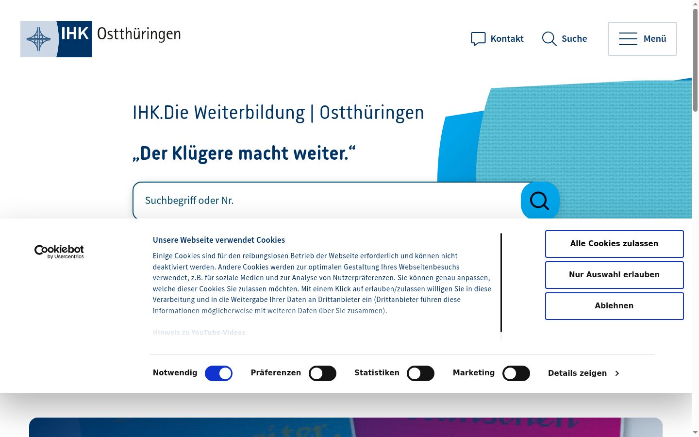Viewport: 699px width, 437px height.
Task: Click Alle Cookies zulassen button
Action: pyautogui.click(x=614, y=244)
